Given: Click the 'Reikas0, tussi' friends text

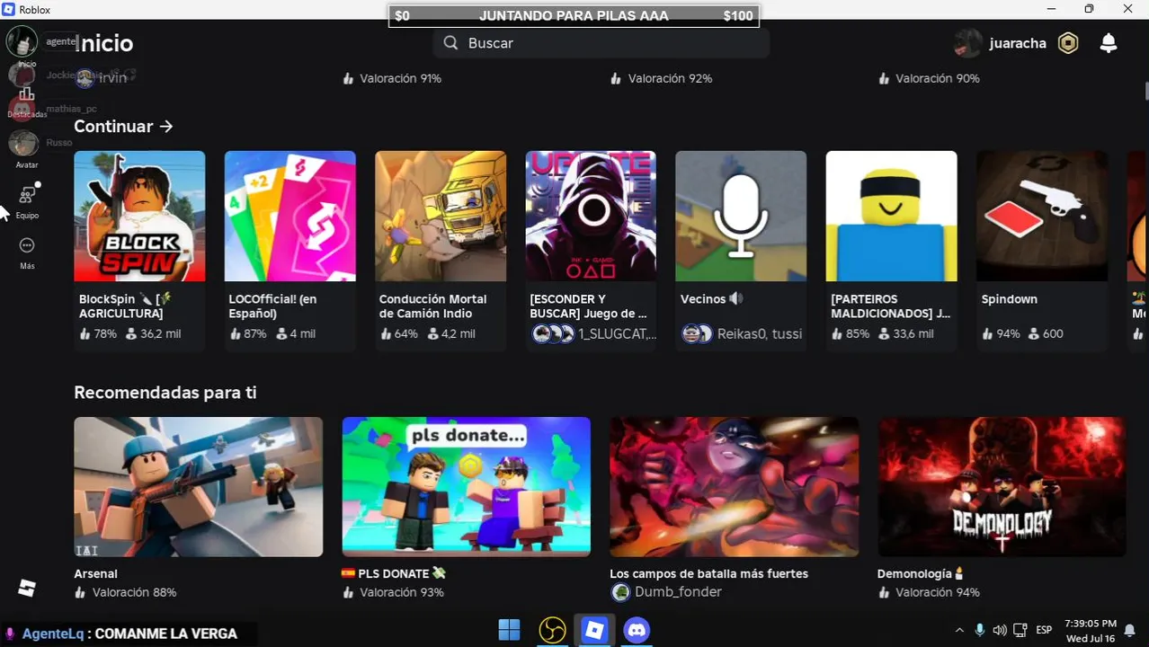Looking at the screenshot, I should click(760, 333).
